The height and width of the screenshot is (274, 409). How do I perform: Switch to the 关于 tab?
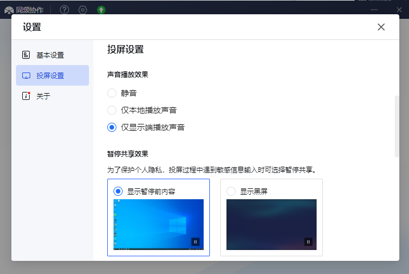(52, 96)
